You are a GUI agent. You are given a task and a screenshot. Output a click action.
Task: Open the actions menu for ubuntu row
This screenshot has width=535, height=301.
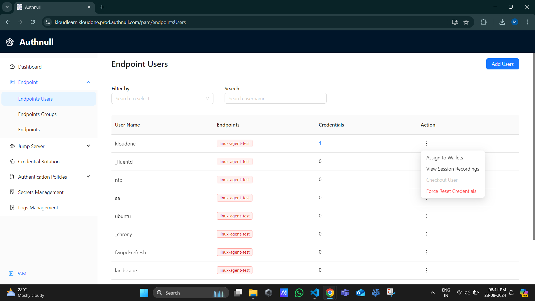[x=426, y=216]
